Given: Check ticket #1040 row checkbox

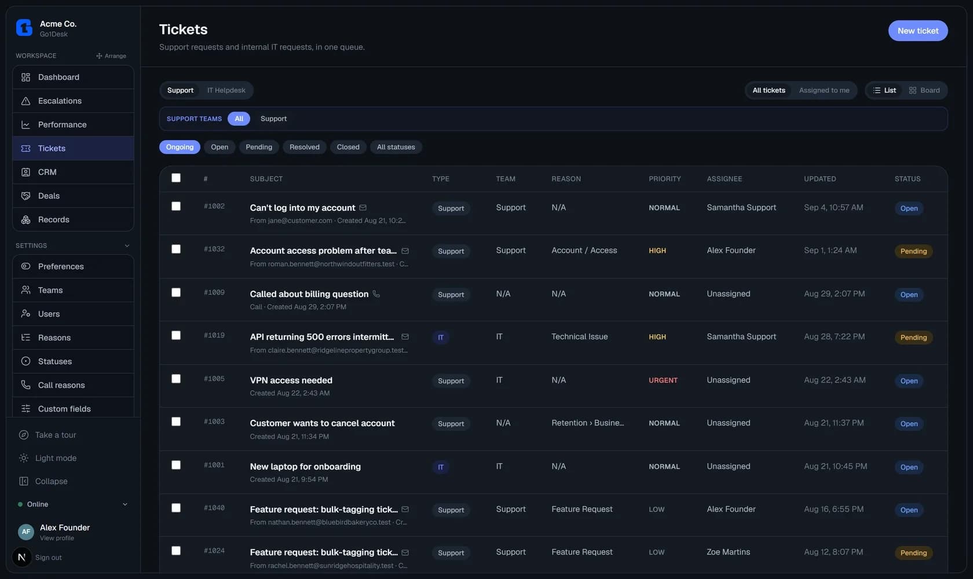Looking at the screenshot, I should [176, 508].
